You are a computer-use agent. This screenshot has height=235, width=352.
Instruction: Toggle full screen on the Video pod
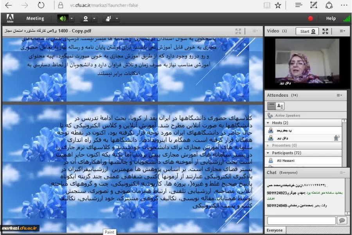click(325, 31)
